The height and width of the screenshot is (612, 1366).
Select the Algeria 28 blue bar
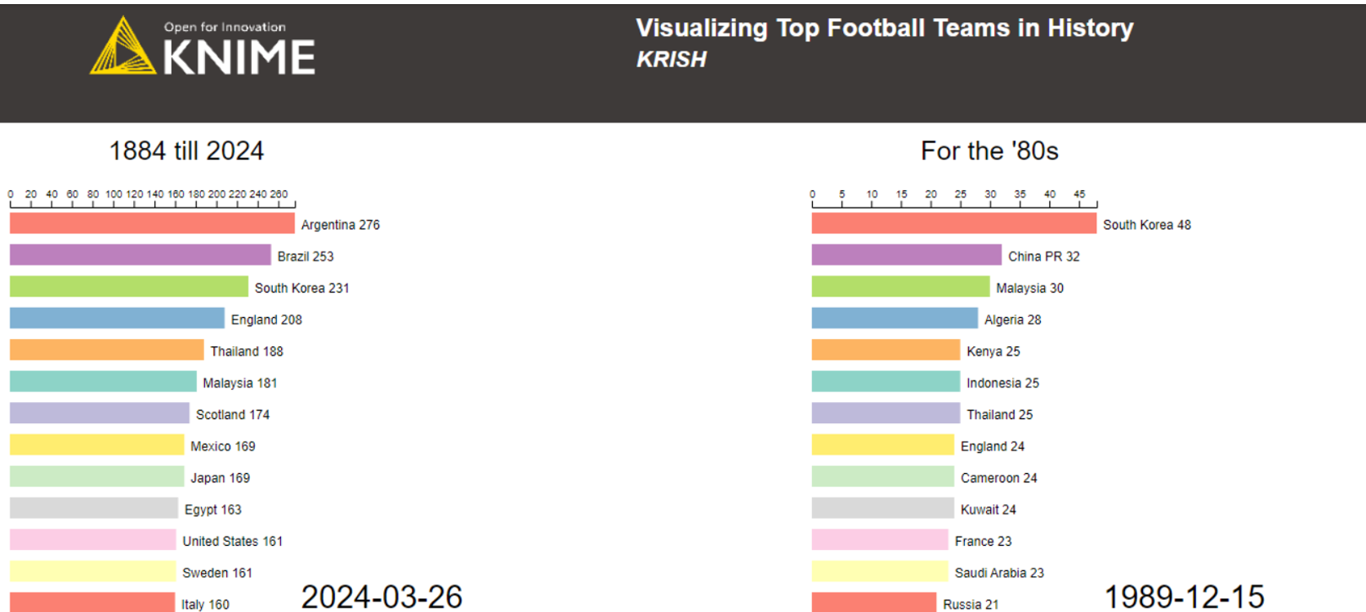[x=895, y=319]
